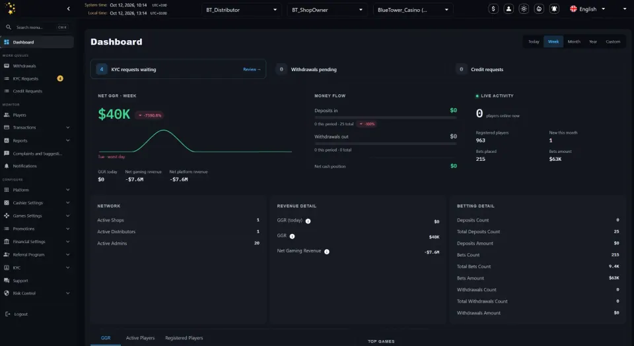Click the Notifications bell icon in the sidebar
The height and width of the screenshot is (346, 634).
click(7, 165)
